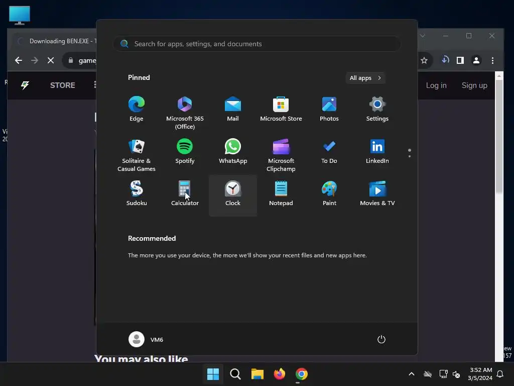The width and height of the screenshot is (514, 386).
Task: Open Chrome tab search dropdown
Action: [423, 36]
